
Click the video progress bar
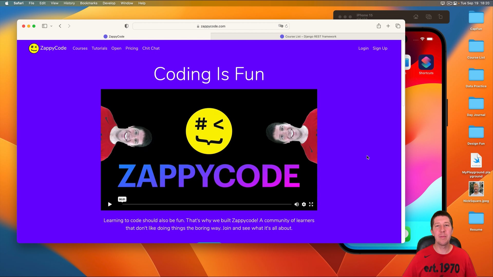click(x=207, y=204)
